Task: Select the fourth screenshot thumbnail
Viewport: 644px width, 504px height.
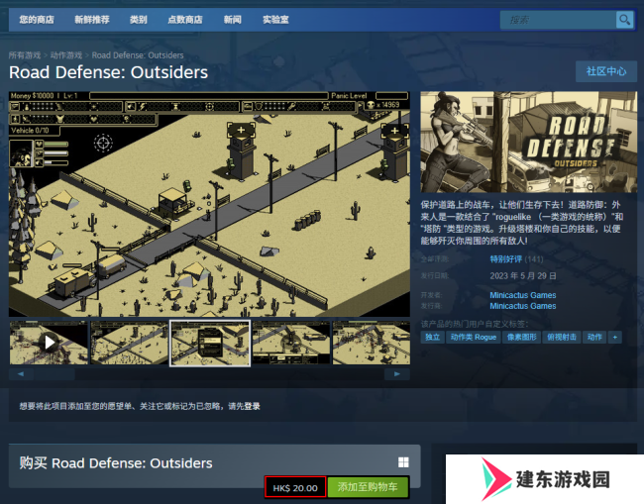Action: [290, 343]
